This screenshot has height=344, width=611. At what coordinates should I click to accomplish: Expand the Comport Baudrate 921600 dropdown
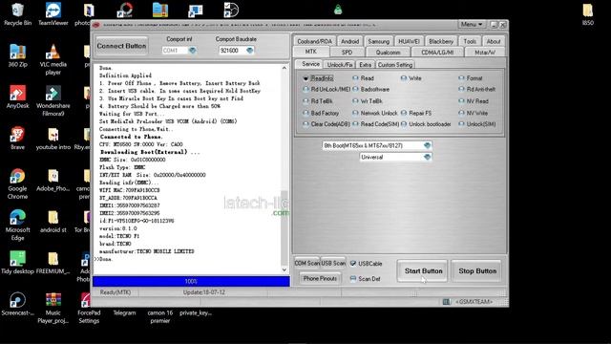249,51
